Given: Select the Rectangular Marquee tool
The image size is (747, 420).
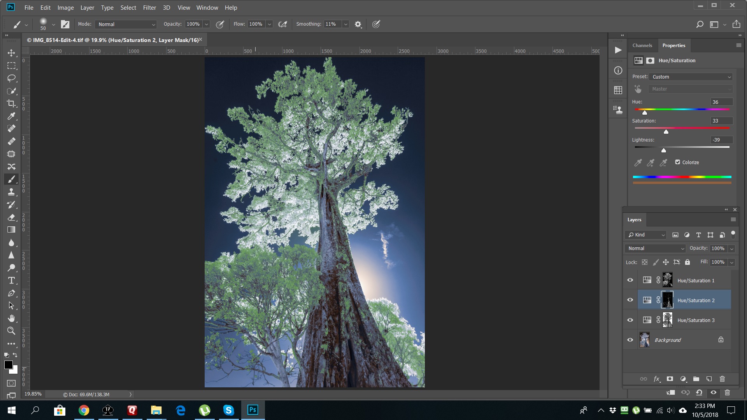Looking at the screenshot, I should 11,66.
